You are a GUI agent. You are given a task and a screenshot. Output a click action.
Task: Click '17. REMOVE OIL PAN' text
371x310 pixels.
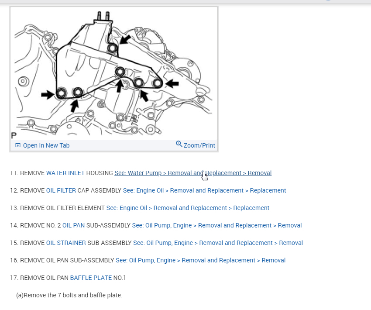[x=39, y=278]
